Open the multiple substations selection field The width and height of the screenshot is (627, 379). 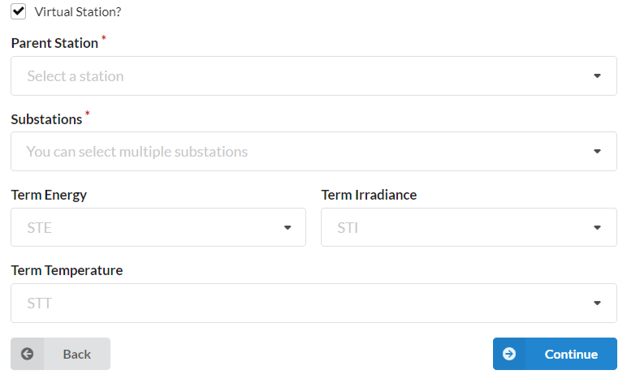click(x=313, y=152)
